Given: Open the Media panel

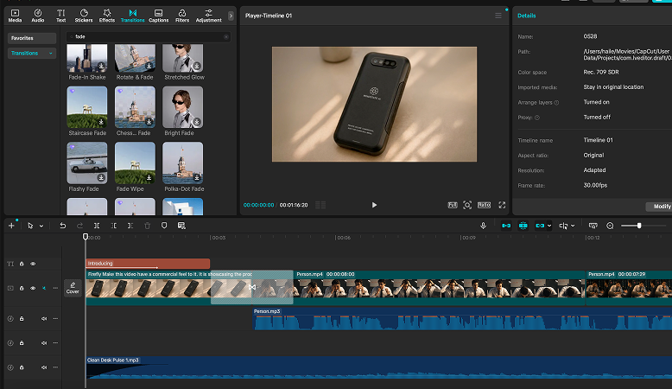Looking at the screenshot, I should 15,16.
